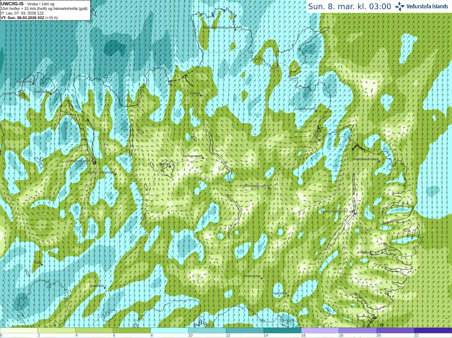Click the 2–4 m/s light green legend swatch

[56, 331]
